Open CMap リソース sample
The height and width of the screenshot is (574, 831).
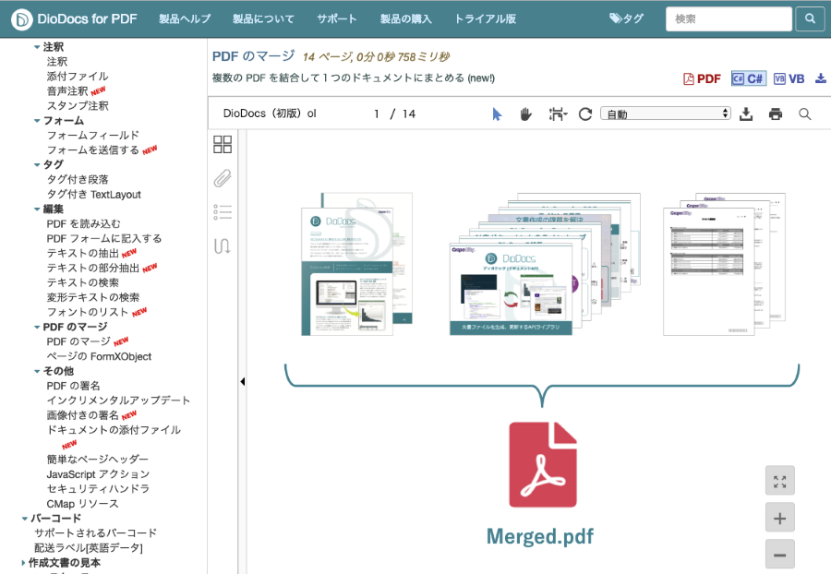click(82, 504)
